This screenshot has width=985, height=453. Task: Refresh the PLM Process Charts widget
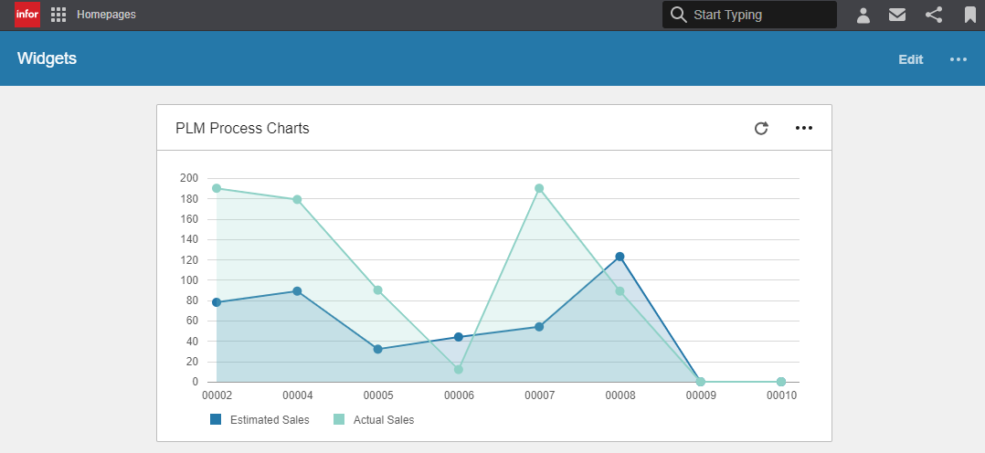pyautogui.click(x=761, y=128)
